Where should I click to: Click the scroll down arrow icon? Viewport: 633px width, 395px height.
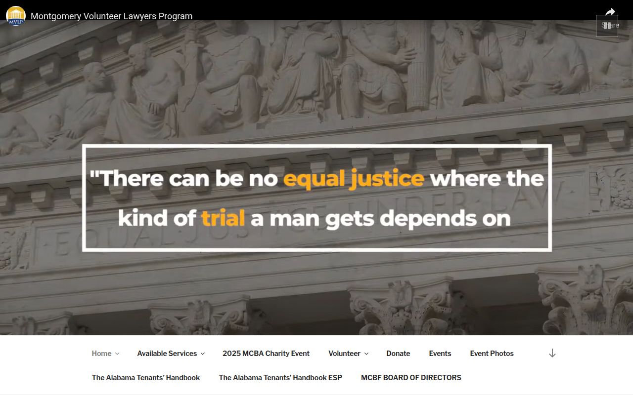click(552, 353)
